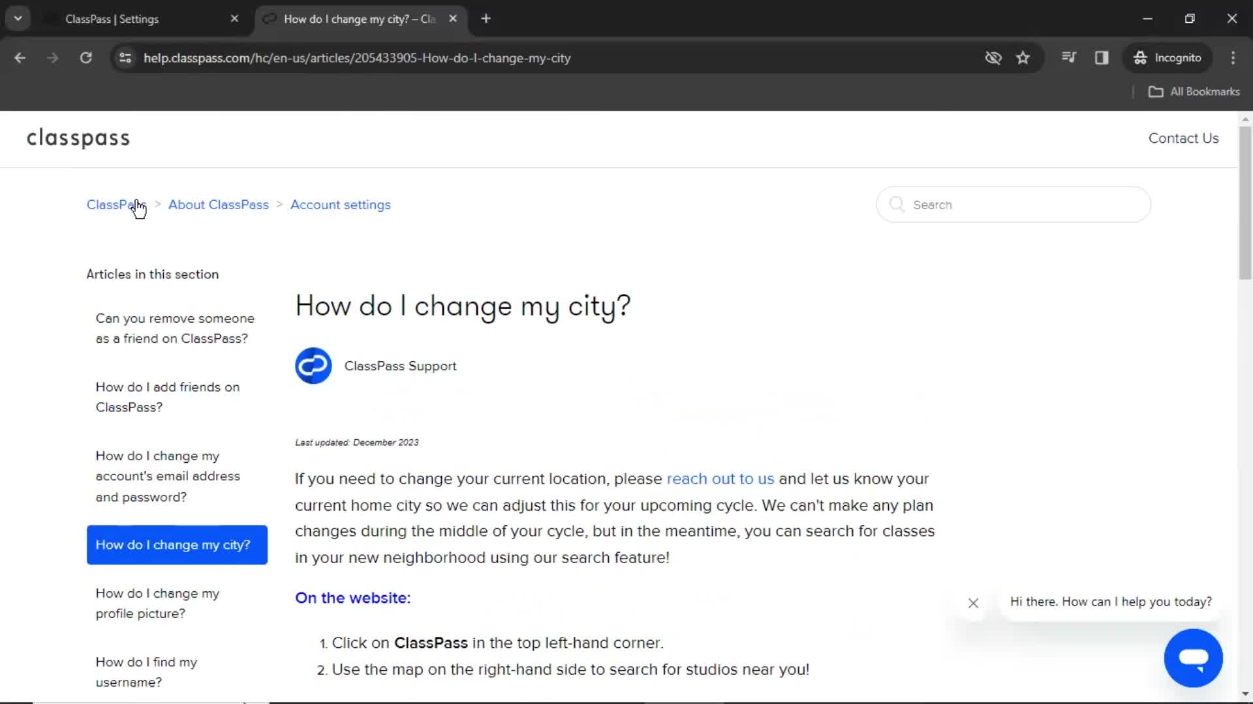
Task: Click the browser back arrow
Action: click(x=20, y=58)
